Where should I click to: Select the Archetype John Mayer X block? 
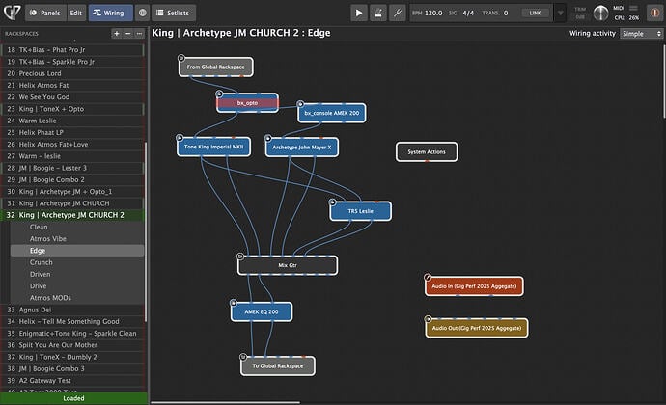302,148
